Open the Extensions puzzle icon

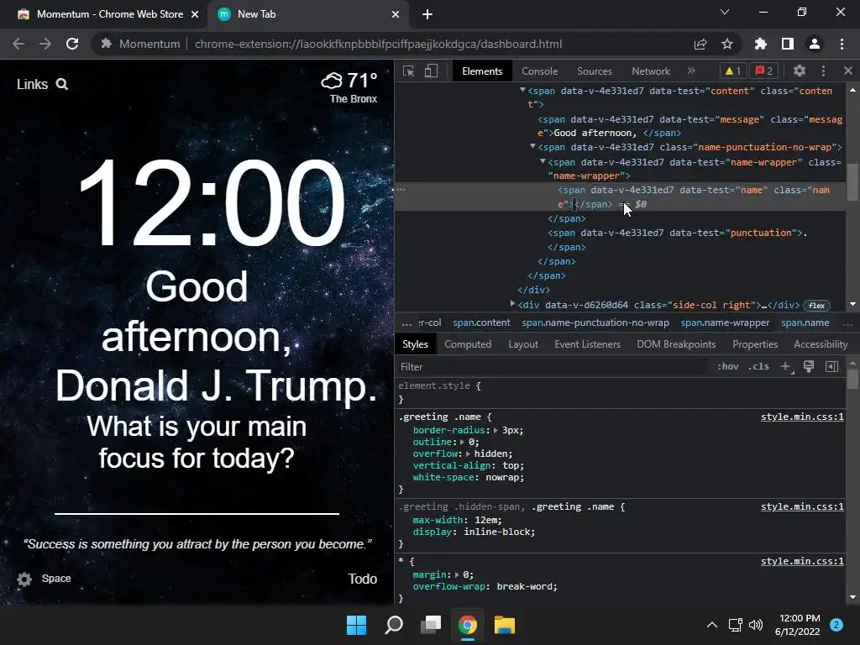pyautogui.click(x=761, y=44)
